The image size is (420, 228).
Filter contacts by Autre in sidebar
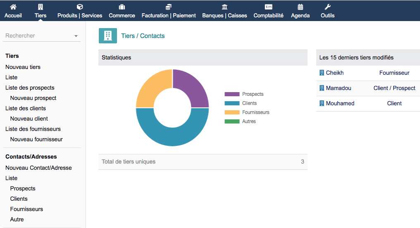17,219
